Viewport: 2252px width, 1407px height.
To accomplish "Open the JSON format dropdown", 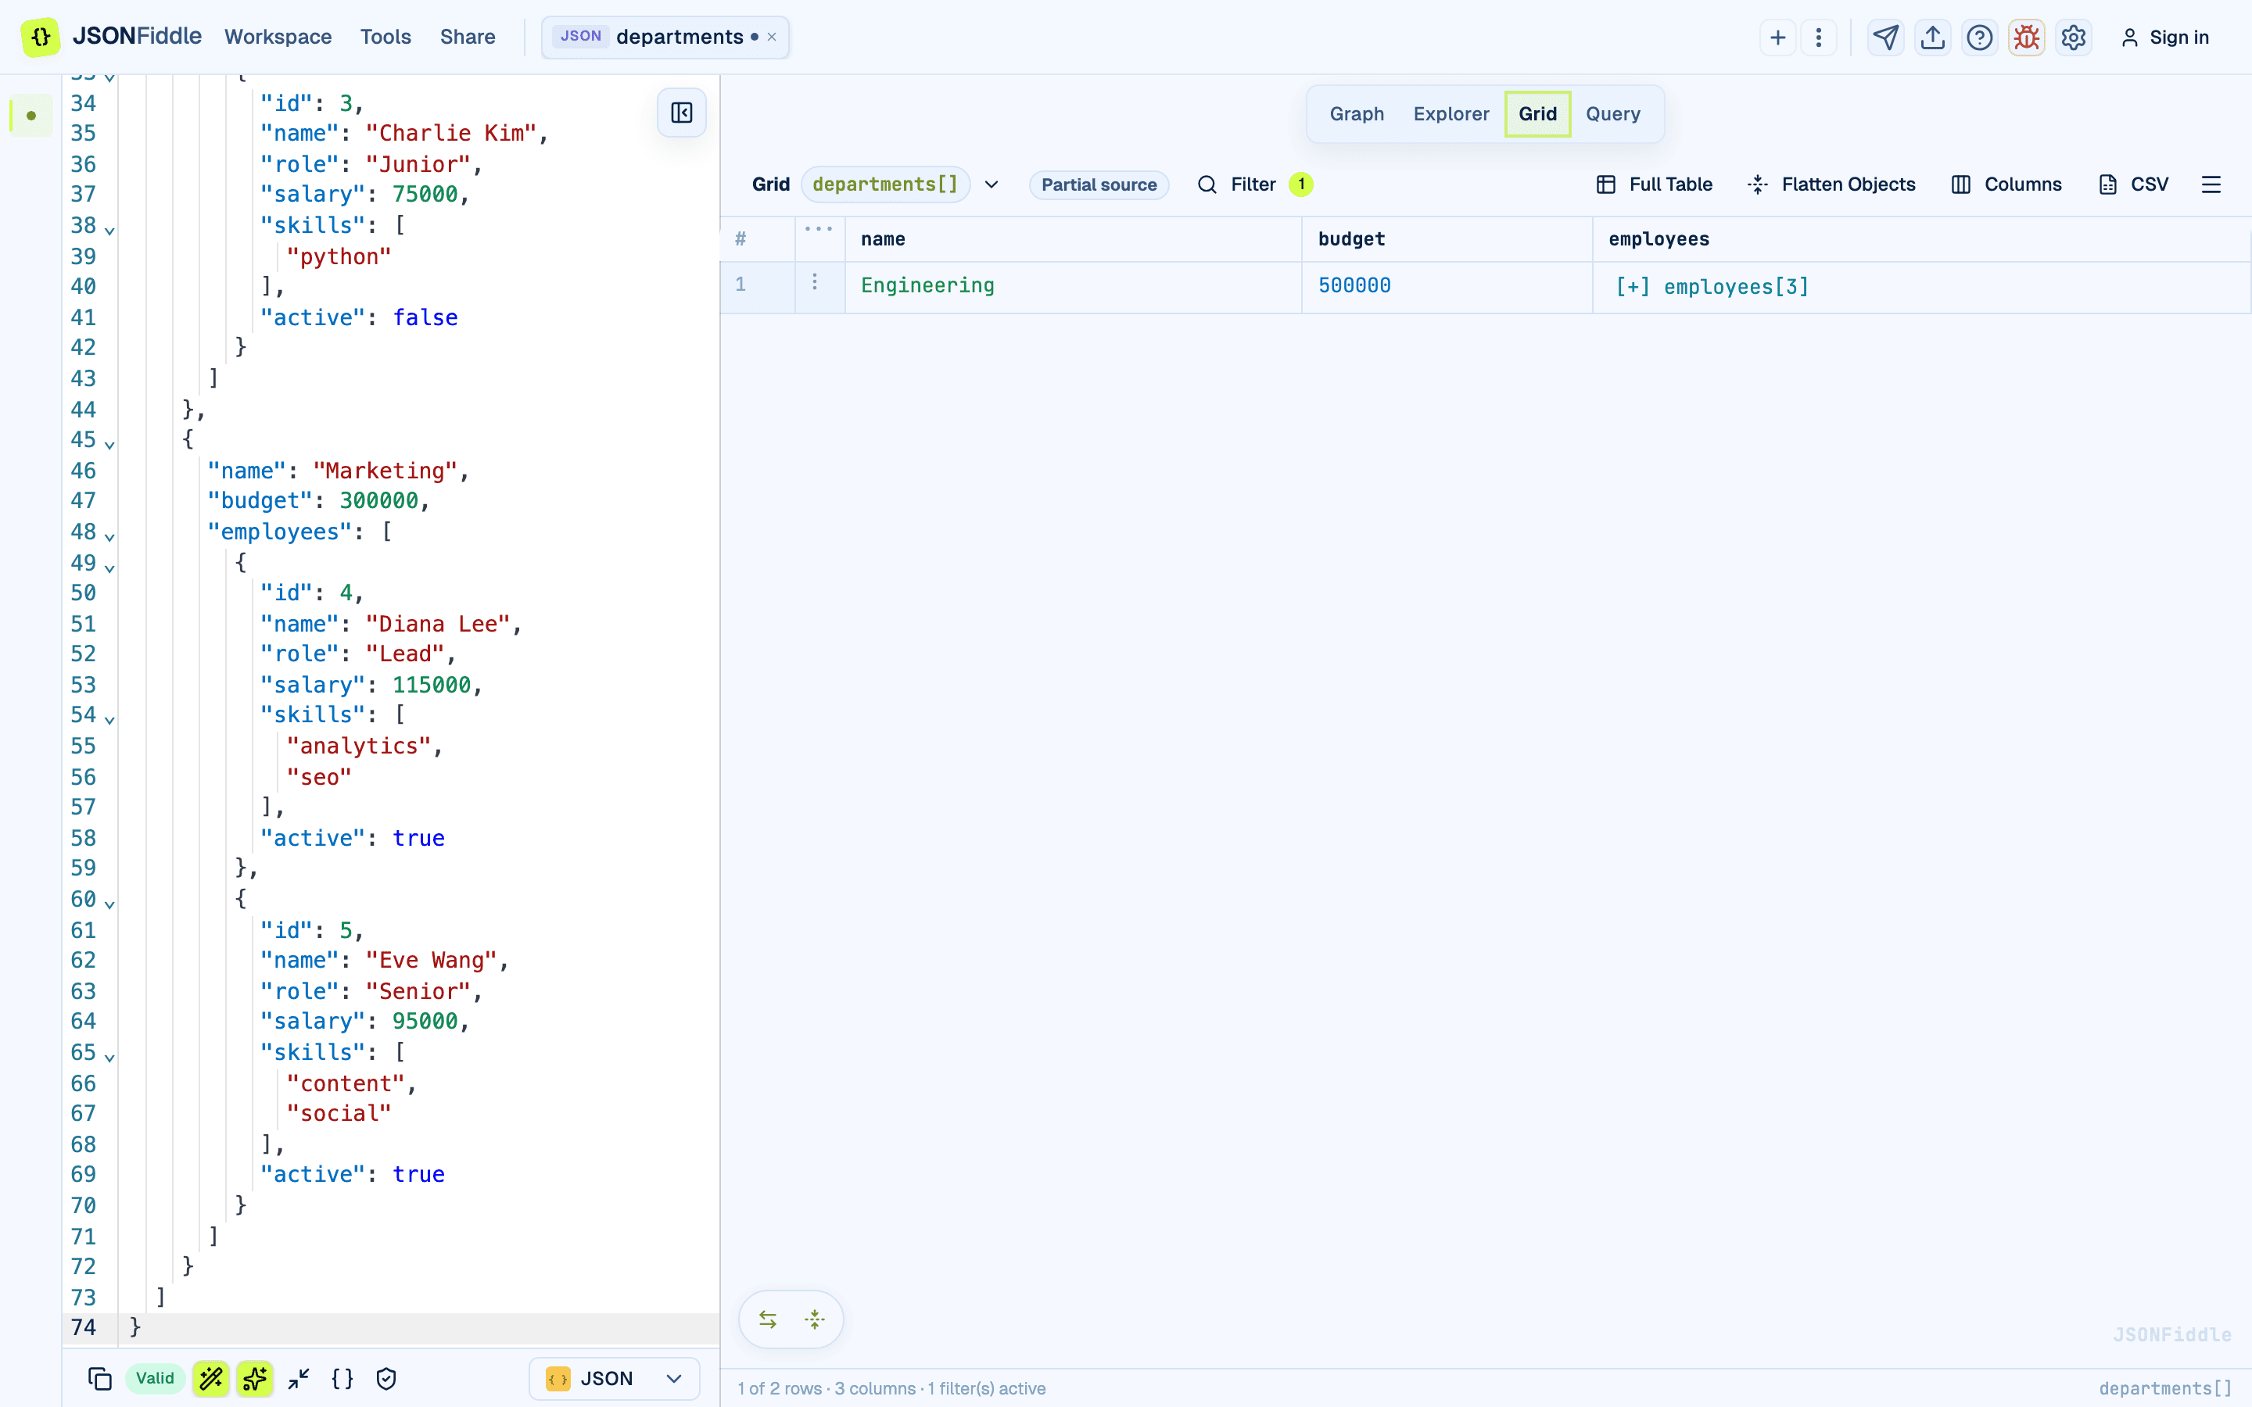I will (614, 1378).
